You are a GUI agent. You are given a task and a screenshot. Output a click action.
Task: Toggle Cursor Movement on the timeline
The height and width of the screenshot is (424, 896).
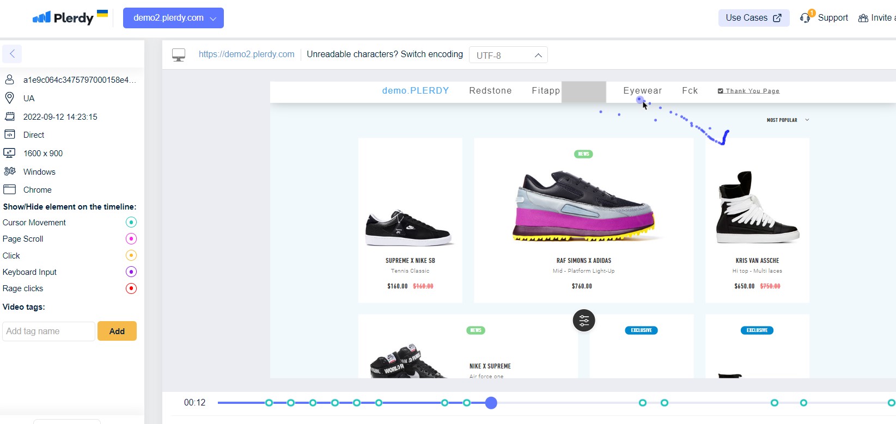pyautogui.click(x=131, y=222)
